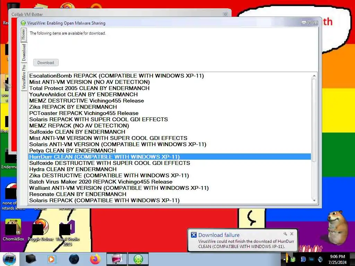355x266 pixels.
Task: Maximize the VirusWire window
Action: pos(310,23)
